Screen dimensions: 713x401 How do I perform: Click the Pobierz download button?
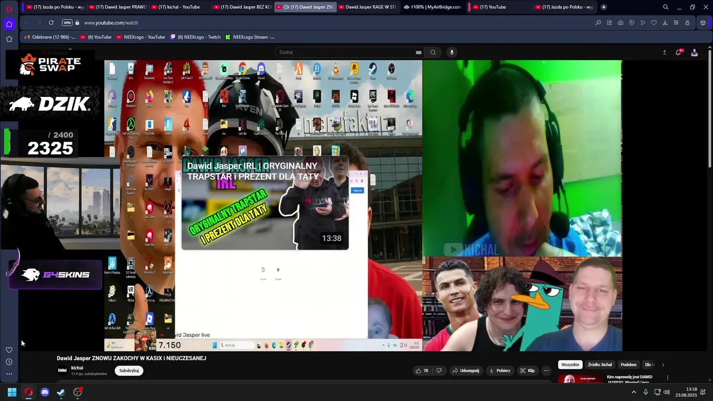pos(499,370)
